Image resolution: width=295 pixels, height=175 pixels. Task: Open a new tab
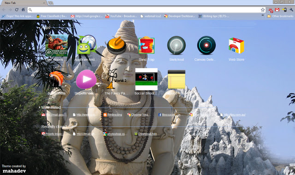51,3
